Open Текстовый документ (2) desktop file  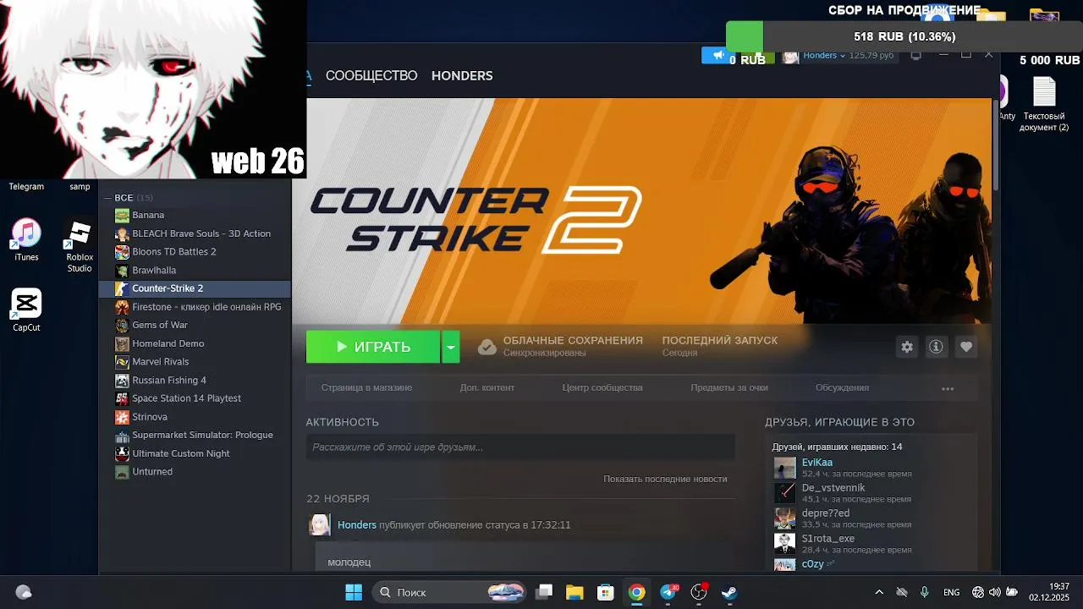point(1044,105)
